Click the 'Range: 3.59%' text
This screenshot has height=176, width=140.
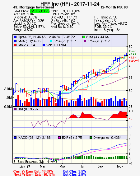23,30
